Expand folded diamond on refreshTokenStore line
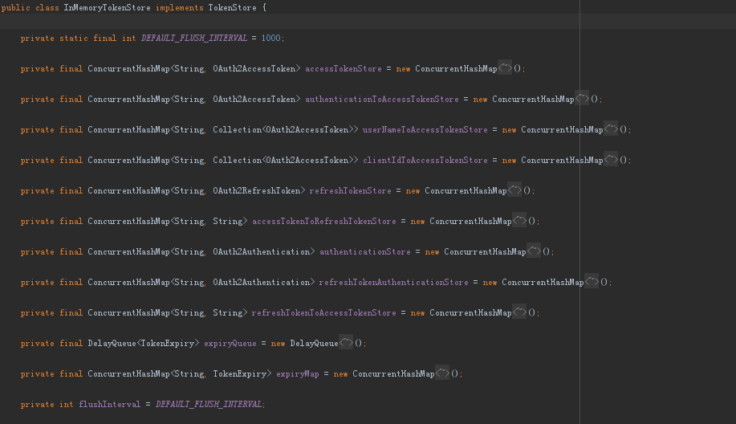 (x=515, y=190)
